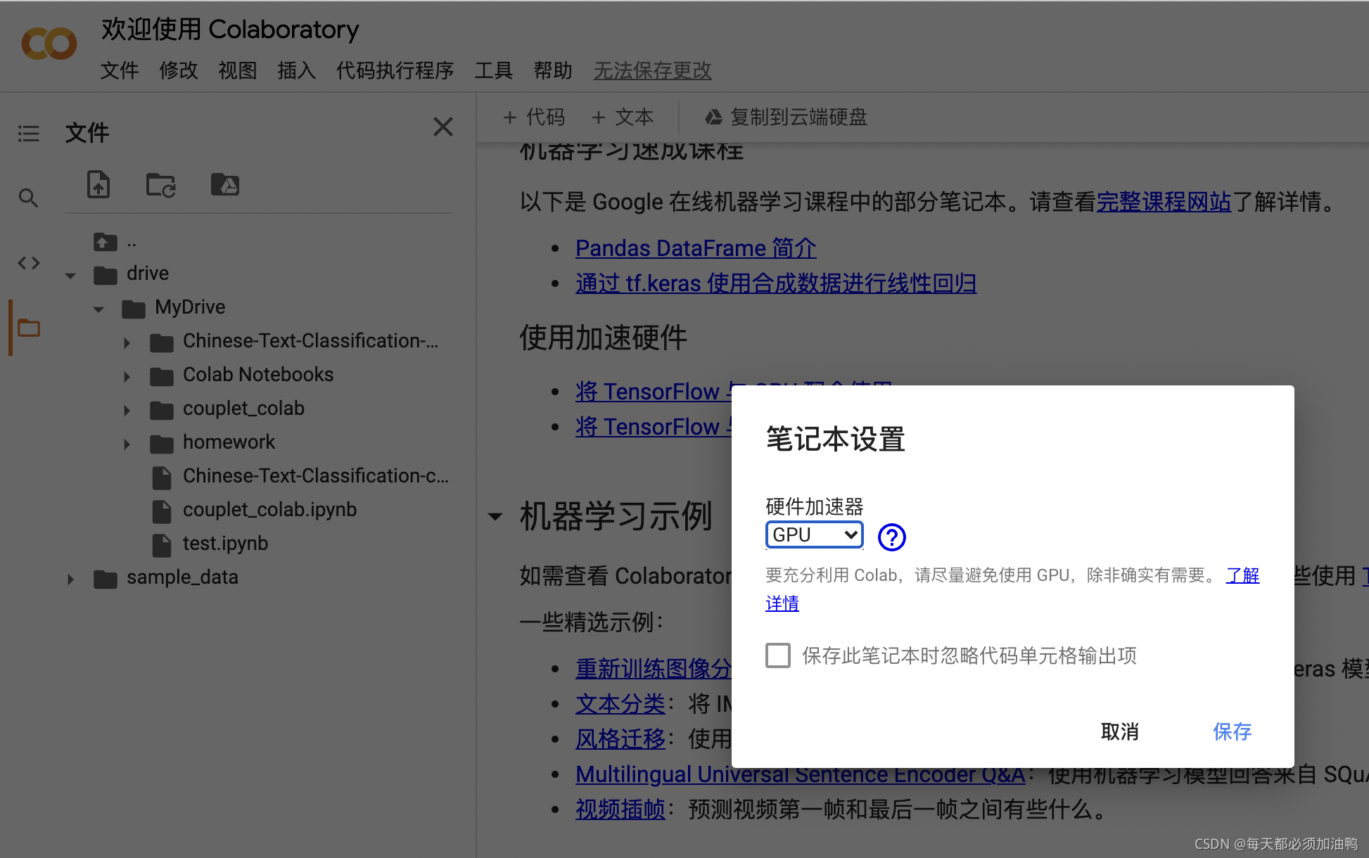Viewport: 1369px width, 858px height.
Task: Expand the couplet_colab folder arrow
Action: point(127,411)
